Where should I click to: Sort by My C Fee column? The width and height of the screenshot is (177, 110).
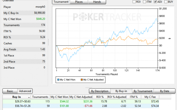pyautogui.click(x=150, y=97)
